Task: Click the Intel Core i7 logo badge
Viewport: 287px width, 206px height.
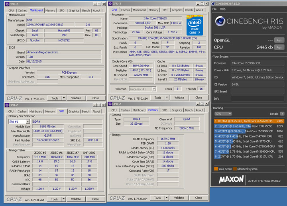Action: point(195,26)
